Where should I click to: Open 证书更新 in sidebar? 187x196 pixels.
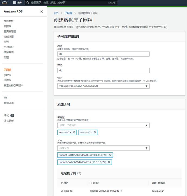point(9,121)
